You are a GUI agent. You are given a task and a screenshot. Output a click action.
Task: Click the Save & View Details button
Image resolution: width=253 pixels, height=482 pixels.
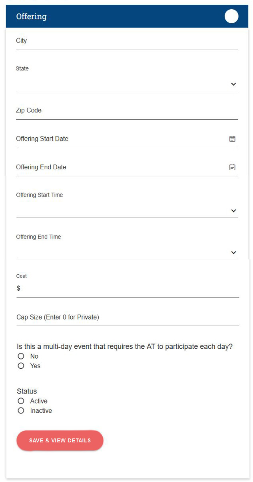pyautogui.click(x=60, y=440)
